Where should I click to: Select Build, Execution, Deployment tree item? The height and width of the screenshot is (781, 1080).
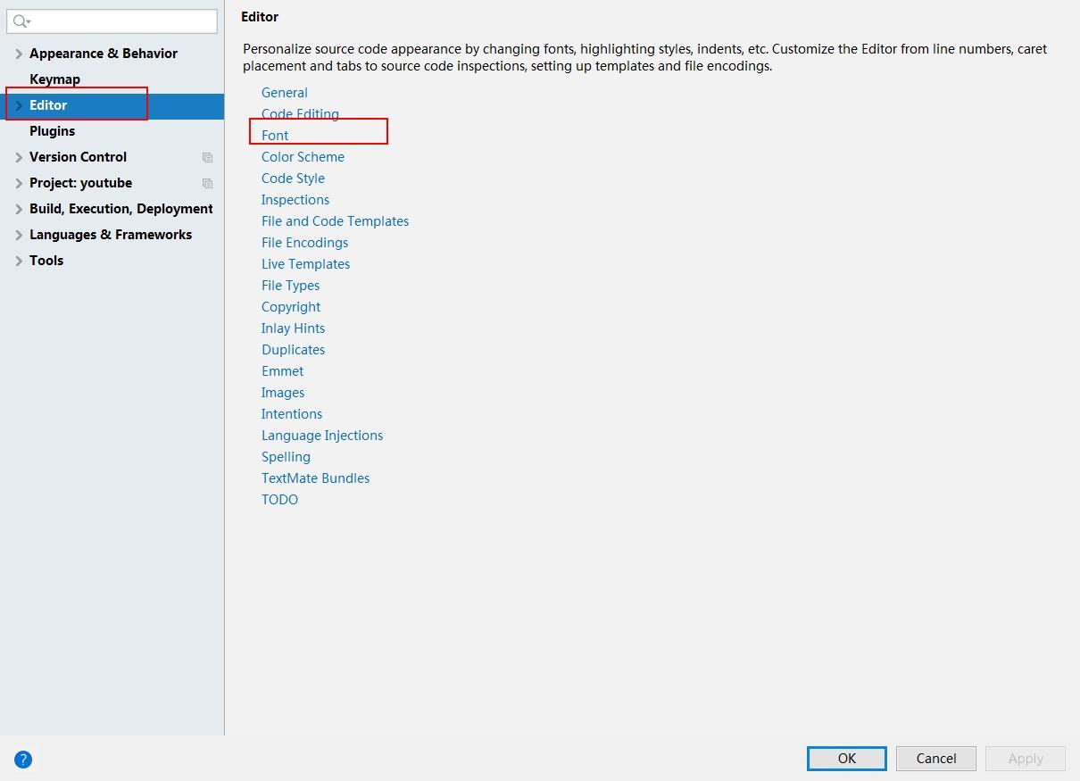(121, 209)
